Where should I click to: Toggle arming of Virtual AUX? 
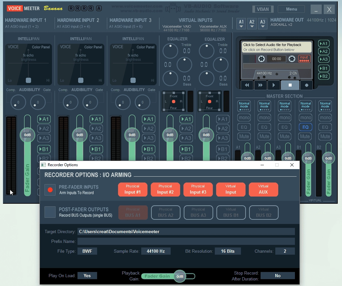263,189
